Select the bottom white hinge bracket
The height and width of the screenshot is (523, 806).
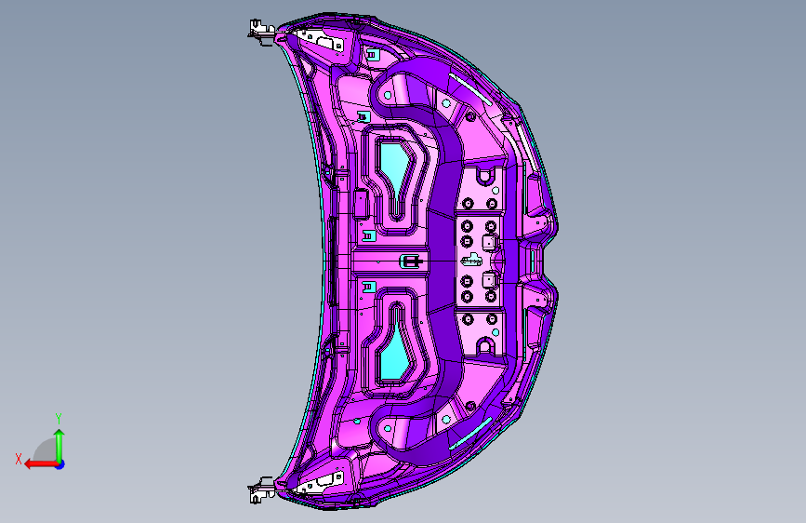[x=262, y=489]
